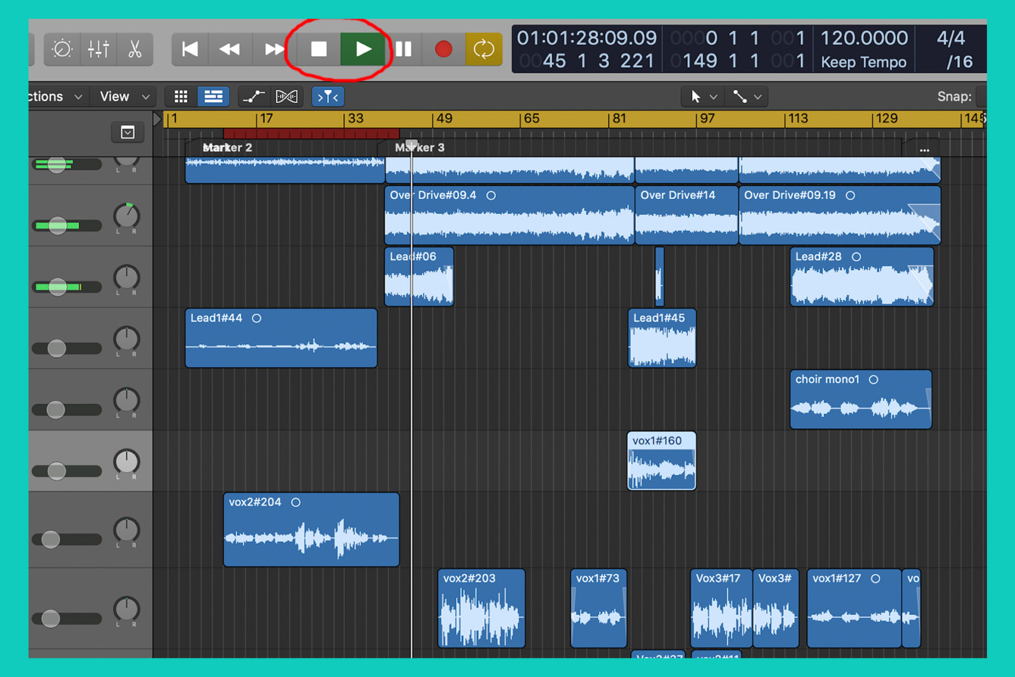Select the vox1#127 region
Image resolution: width=1015 pixels, height=677 pixels.
tap(854, 608)
